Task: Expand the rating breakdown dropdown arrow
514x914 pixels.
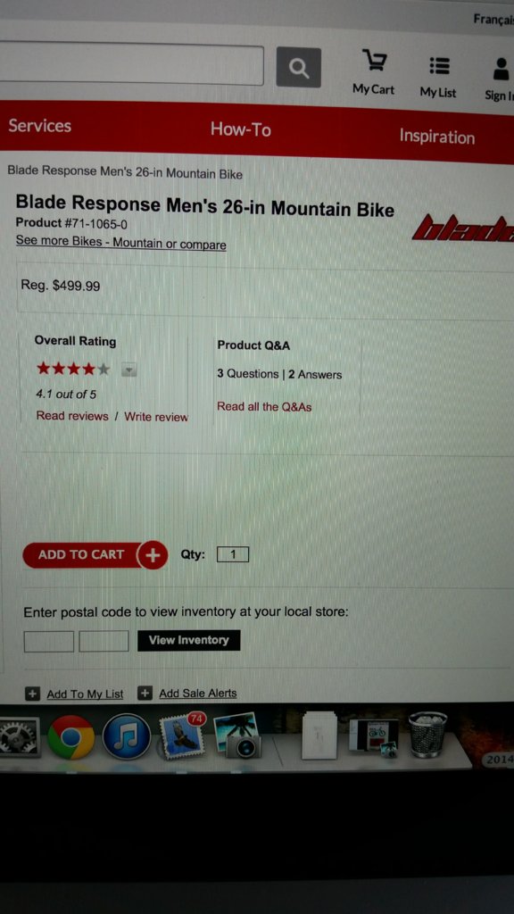Action: point(129,370)
